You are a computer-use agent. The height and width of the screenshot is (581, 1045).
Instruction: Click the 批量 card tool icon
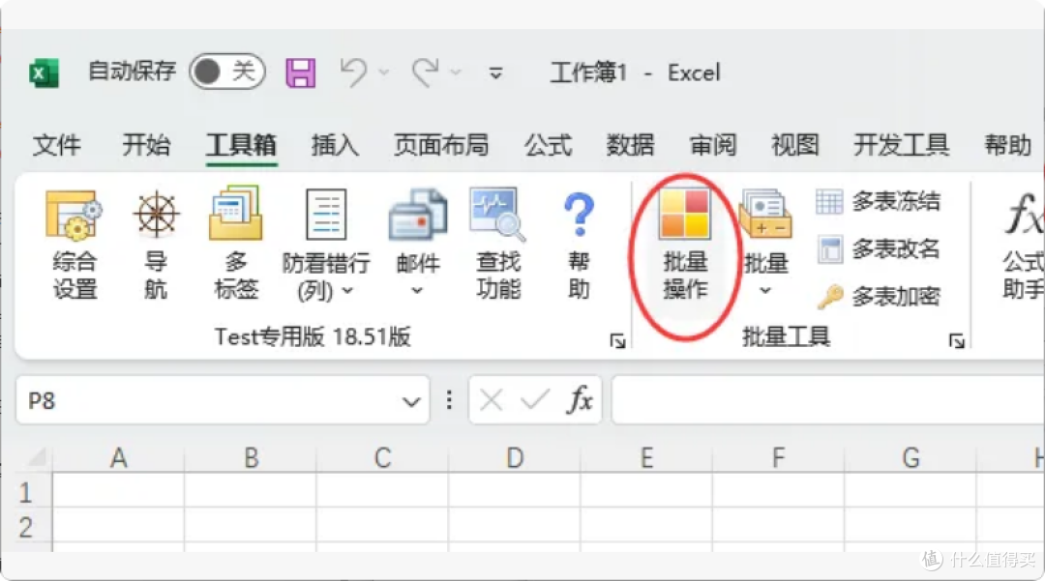(765, 213)
